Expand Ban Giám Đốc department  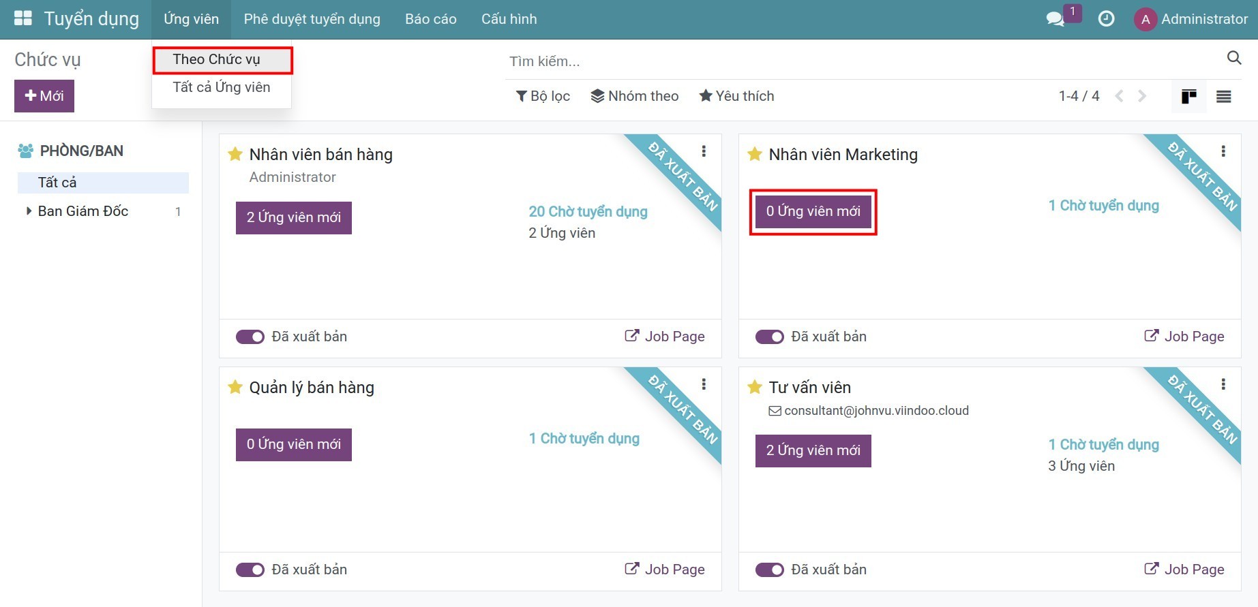click(x=29, y=211)
